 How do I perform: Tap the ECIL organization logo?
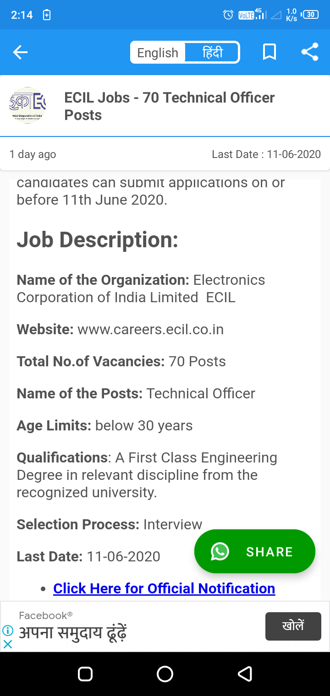[x=27, y=106]
